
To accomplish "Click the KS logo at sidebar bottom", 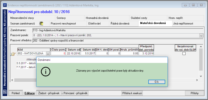I will click(x=5, y=92).
